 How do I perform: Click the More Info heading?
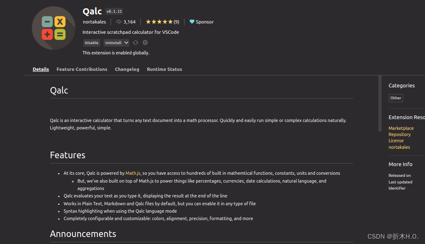[400, 164]
